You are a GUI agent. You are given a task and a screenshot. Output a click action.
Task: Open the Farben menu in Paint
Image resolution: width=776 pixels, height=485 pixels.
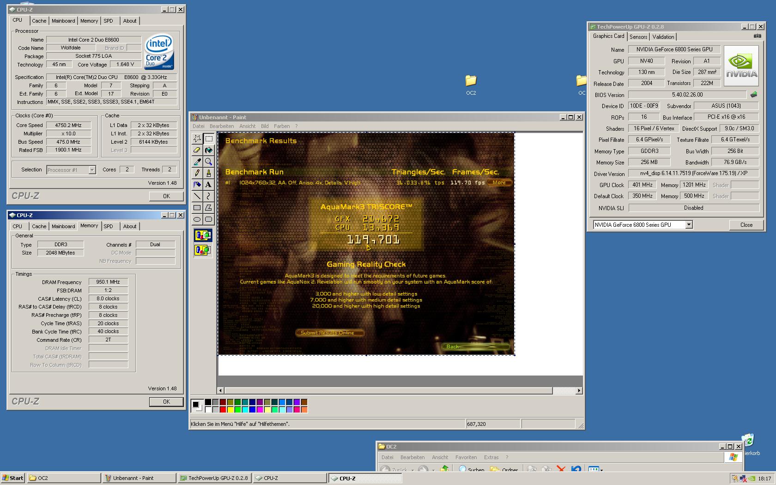tap(282, 126)
